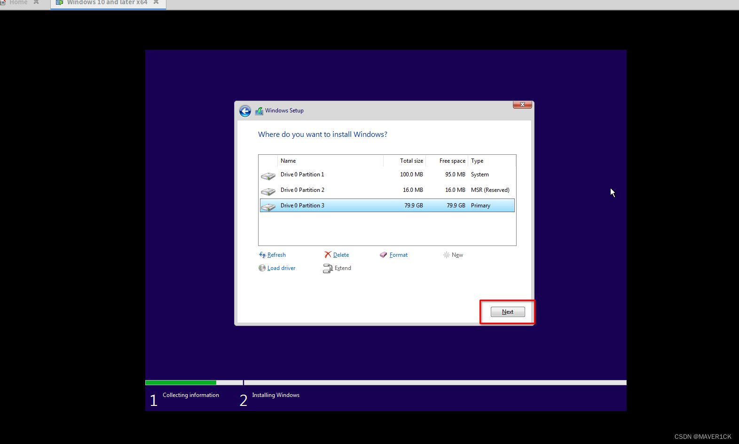Viewport: 739px width, 444px height.
Task: Click the Windows Setup title icon
Action: [x=259, y=111]
